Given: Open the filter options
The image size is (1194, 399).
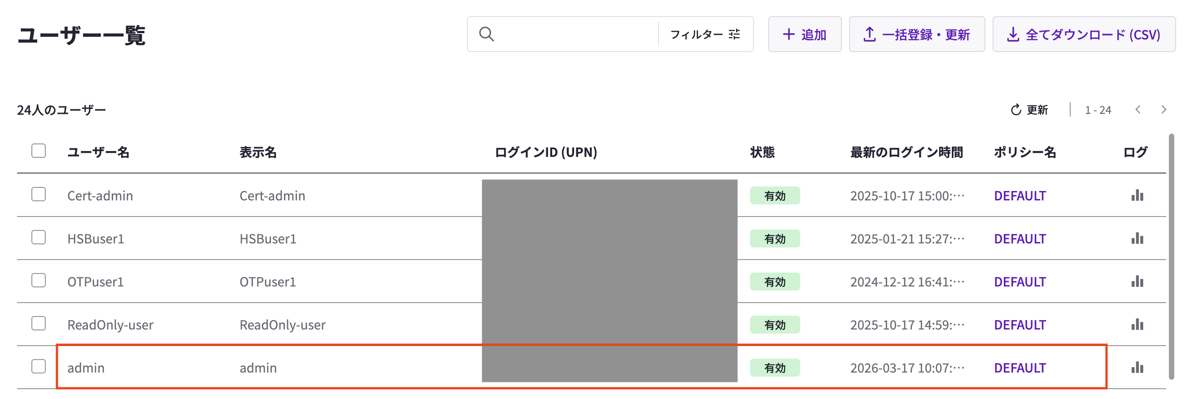Looking at the screenshot, I should [705, 34].
